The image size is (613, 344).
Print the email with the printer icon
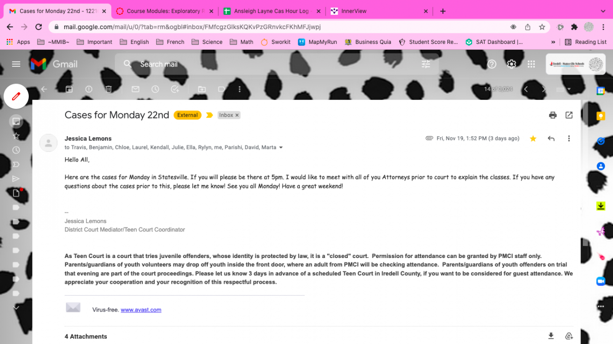(x=553, y=115)
